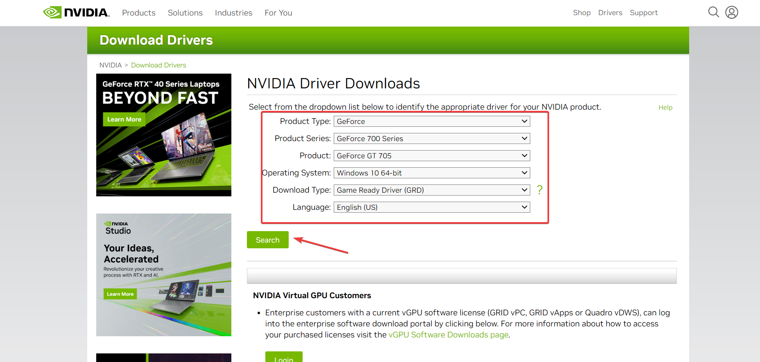Viewport: 760px width, 362px height.
Task: Click the NVIDIA logo
Action: (x=76, y=12)
